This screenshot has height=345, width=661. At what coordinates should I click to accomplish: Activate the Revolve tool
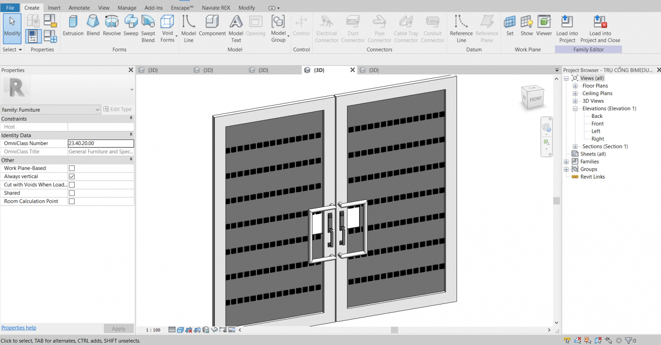[112, 27]
